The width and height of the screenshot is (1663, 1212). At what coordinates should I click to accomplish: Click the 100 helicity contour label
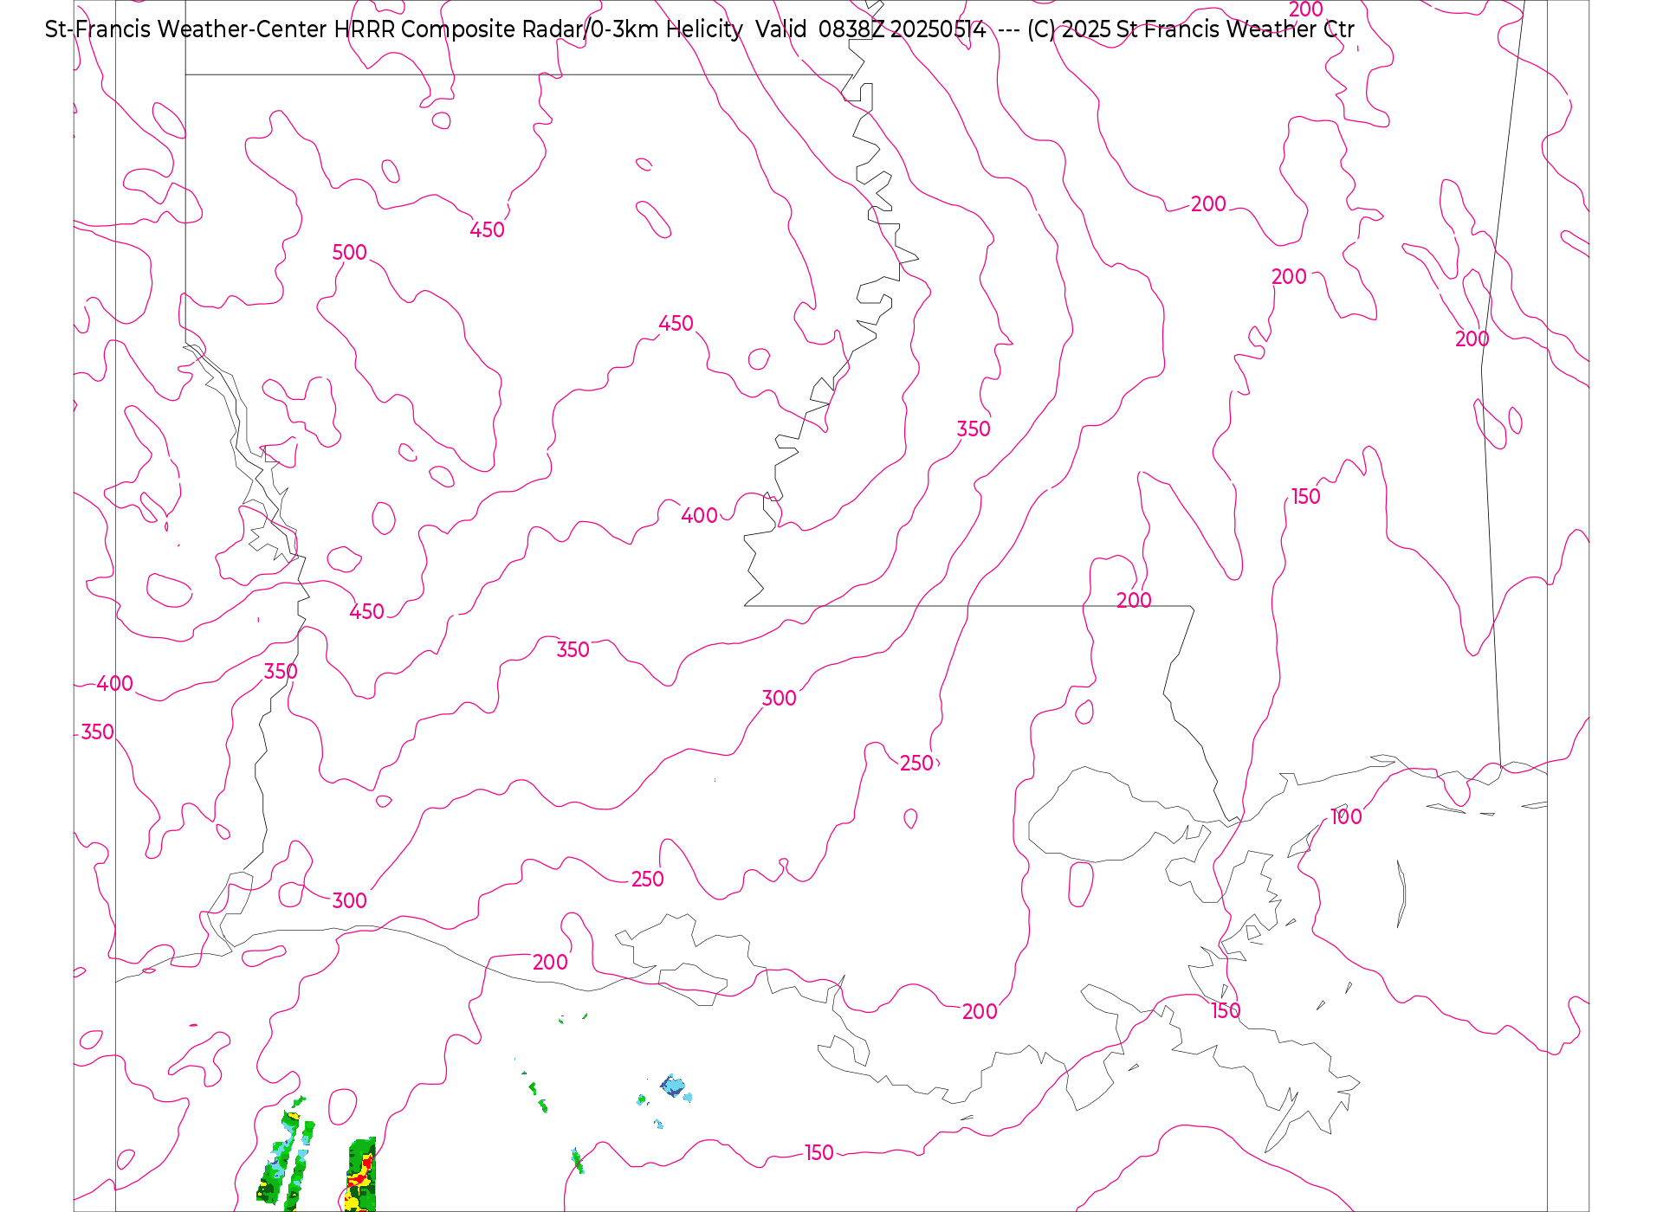point(1346,817)
